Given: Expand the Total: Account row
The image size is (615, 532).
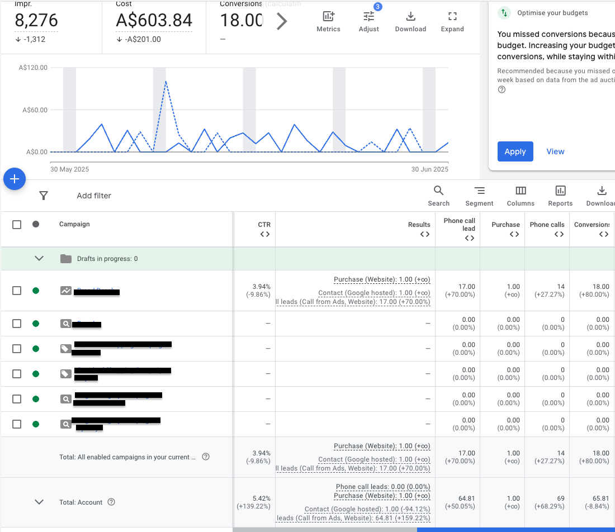Looking at the screenshot, I should 39,502.
